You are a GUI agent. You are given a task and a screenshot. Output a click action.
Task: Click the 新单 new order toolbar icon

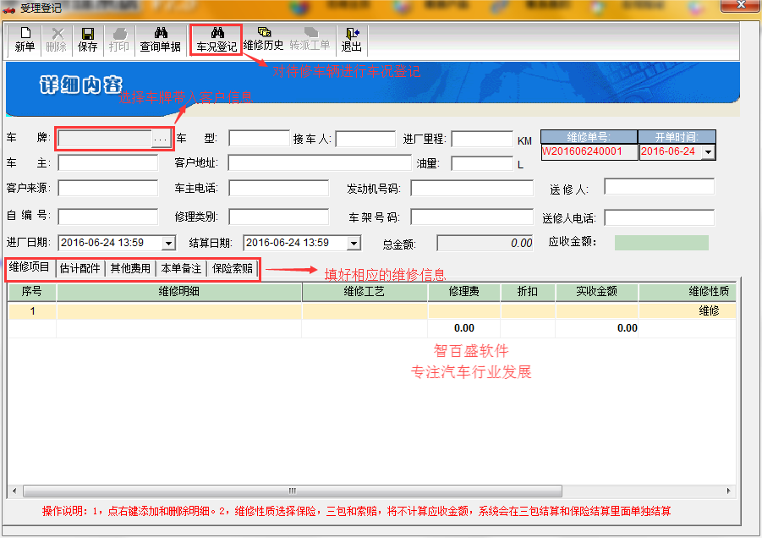click(25, 40)
